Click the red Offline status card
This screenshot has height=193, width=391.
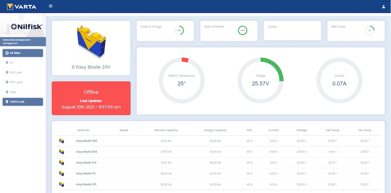[91, 98]
